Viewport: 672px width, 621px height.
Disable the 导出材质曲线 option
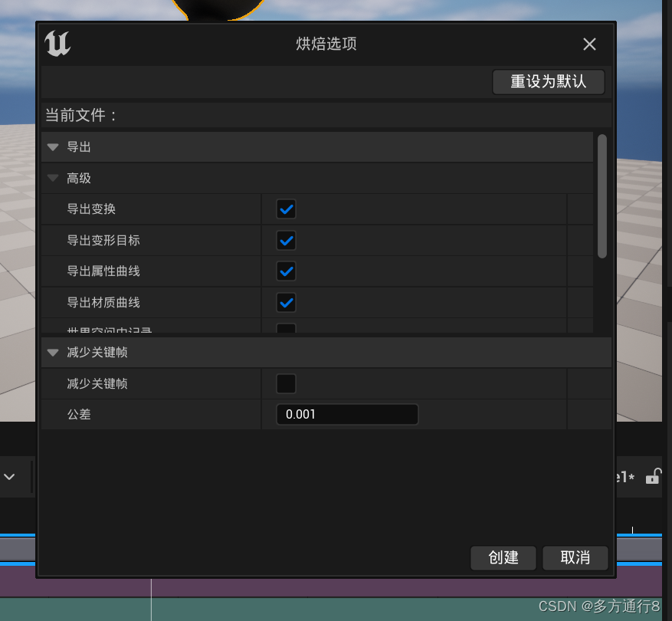coord(285,302)
